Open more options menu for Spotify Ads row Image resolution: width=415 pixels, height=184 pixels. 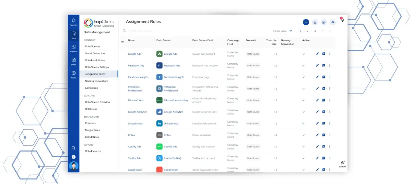click(x=330, y=146)
